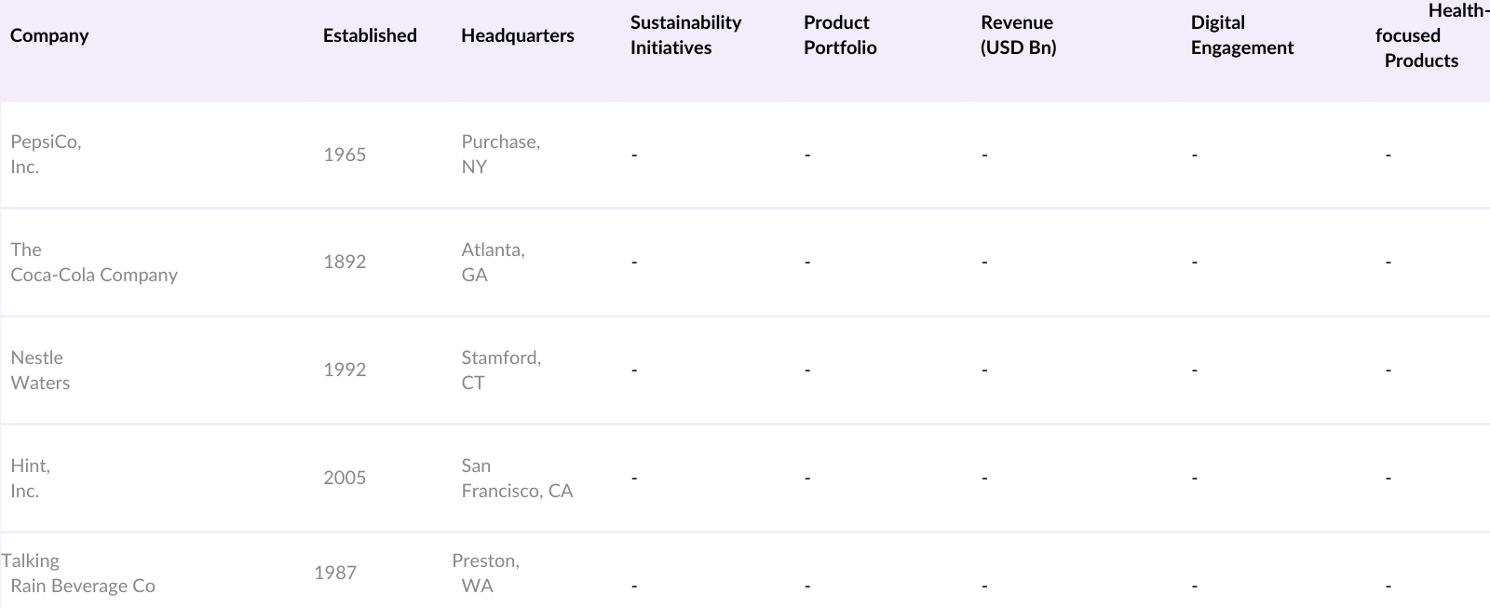This screenshot has width=1490, height=608.
Task: Click the Sustainability Initiatives header
Action: (685, 35)
